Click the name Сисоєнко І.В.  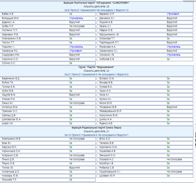pos(107,55)
